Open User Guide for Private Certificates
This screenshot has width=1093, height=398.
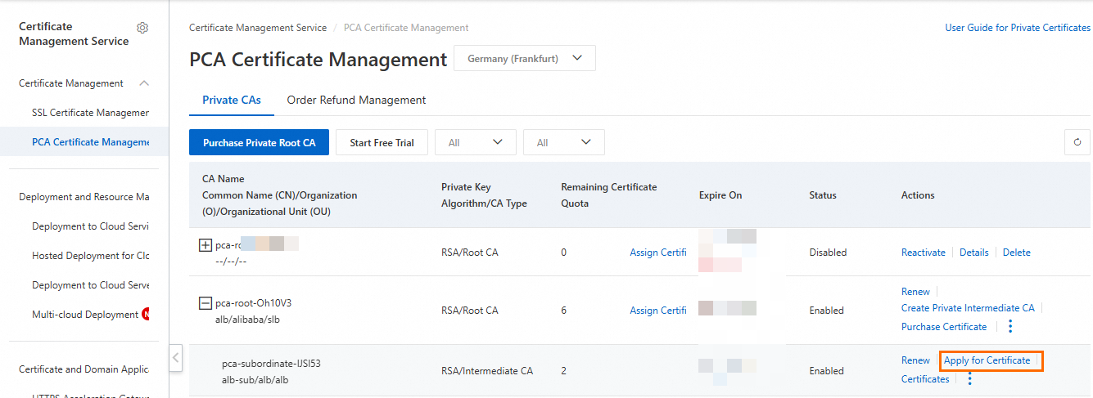click(1018, 28)
